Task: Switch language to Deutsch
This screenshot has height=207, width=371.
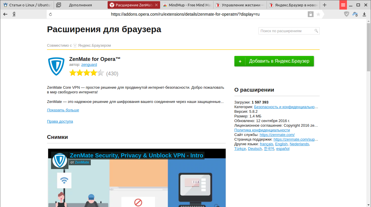Action: [255, 149]
